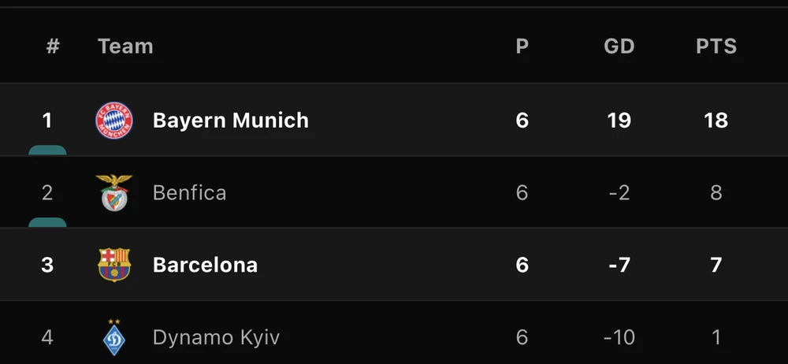Click Bayern Munich's 19 goal difference
The image size is (788, 364).
[x=619, y=121]
